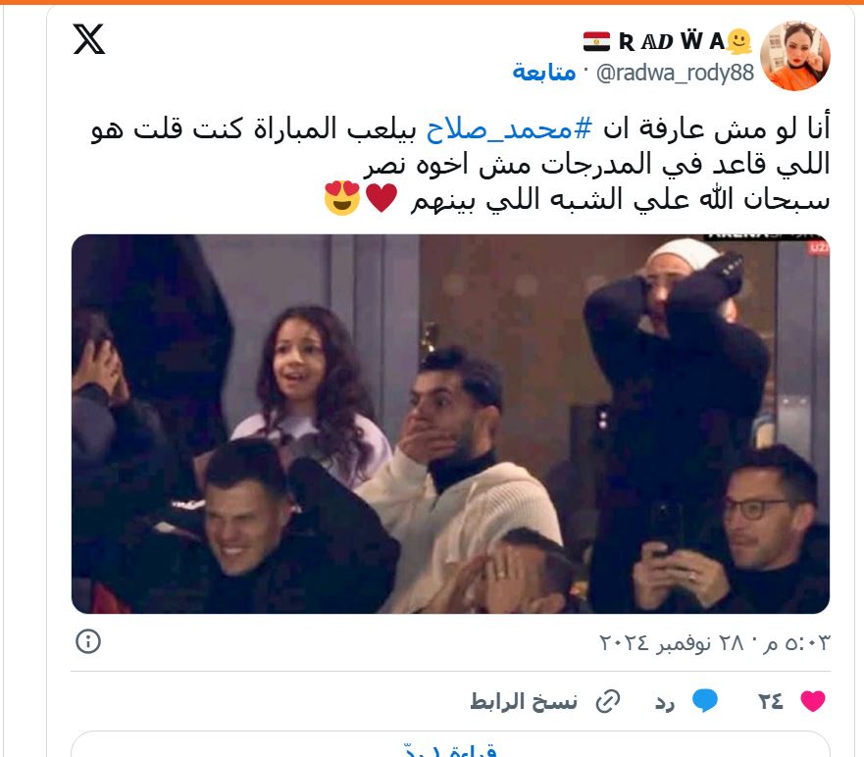Open the embedded tweet photo

[x=450, y=424]
